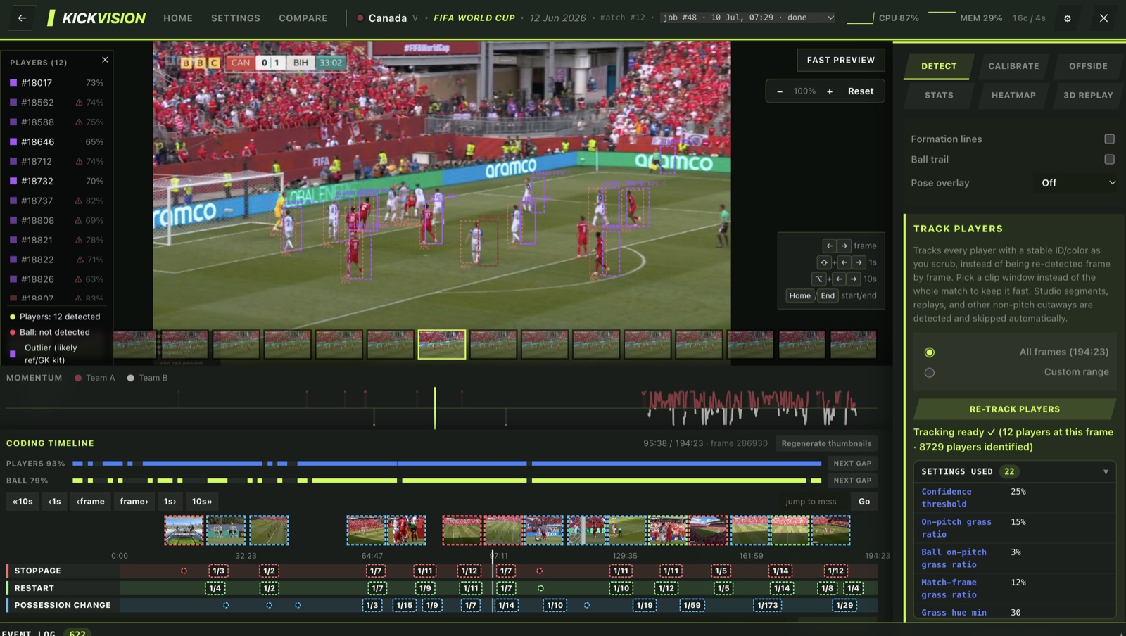Select the All frames (194:23) radio option
This screenshot has width=1126, height=636.
(930, 352)
